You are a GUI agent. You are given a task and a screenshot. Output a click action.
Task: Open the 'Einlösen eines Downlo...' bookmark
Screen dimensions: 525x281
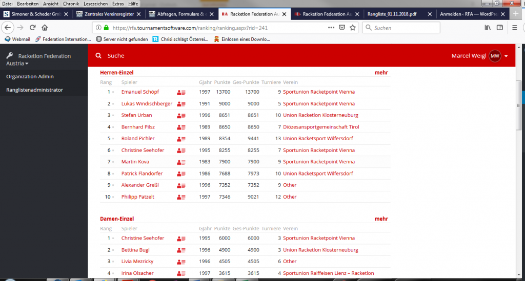(x=242, y=39)
